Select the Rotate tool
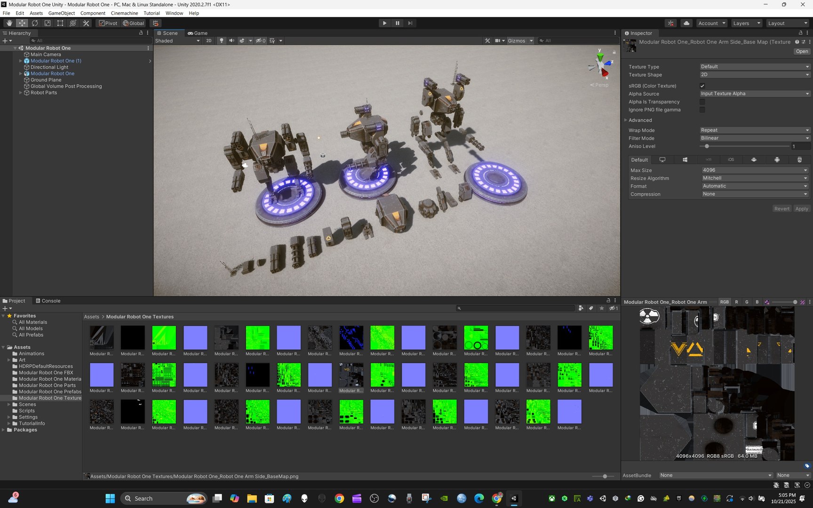The height and width of the screenshot is (508, 813). [35, 23]
